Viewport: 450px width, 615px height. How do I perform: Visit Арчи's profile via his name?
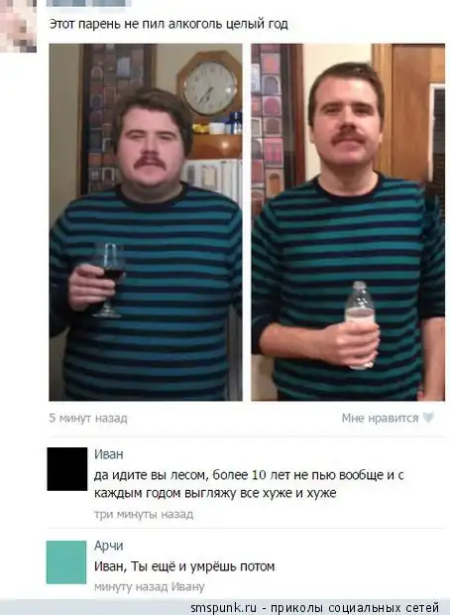[109, 546]
